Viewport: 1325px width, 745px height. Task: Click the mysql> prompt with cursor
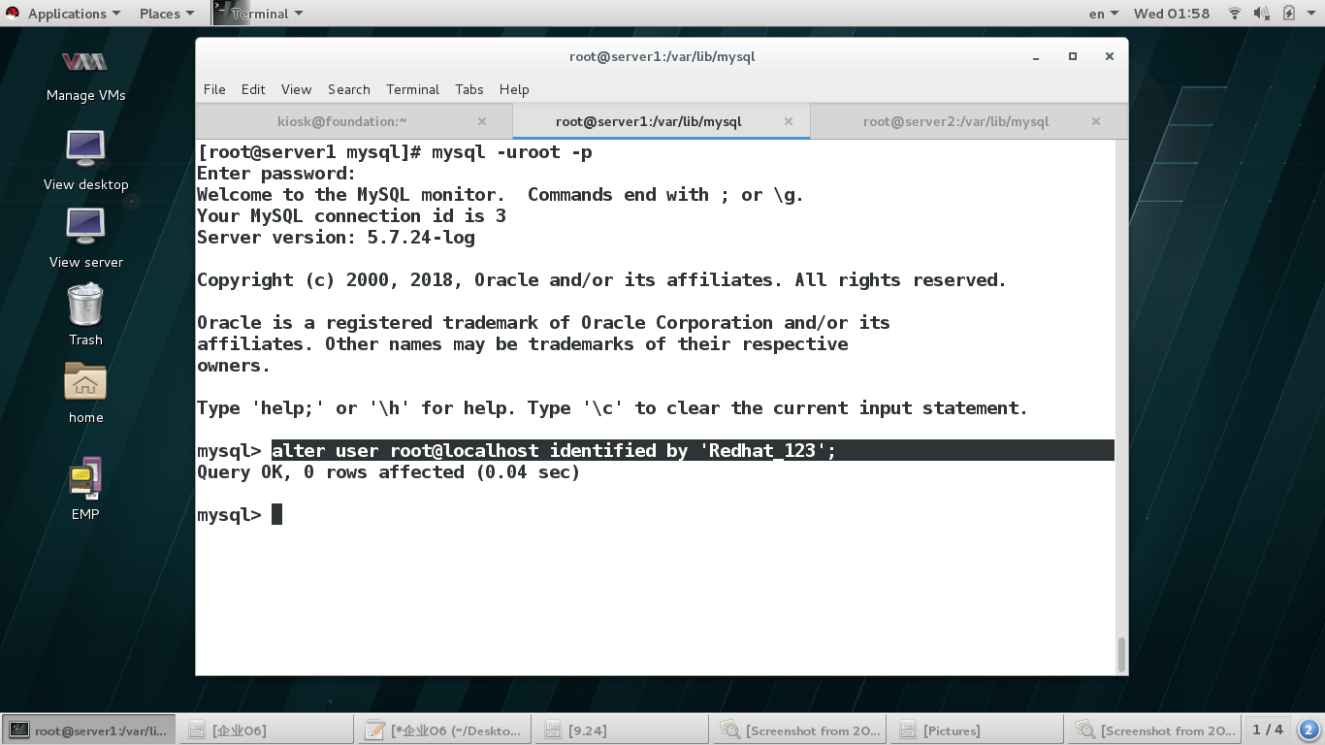(240, 514)
